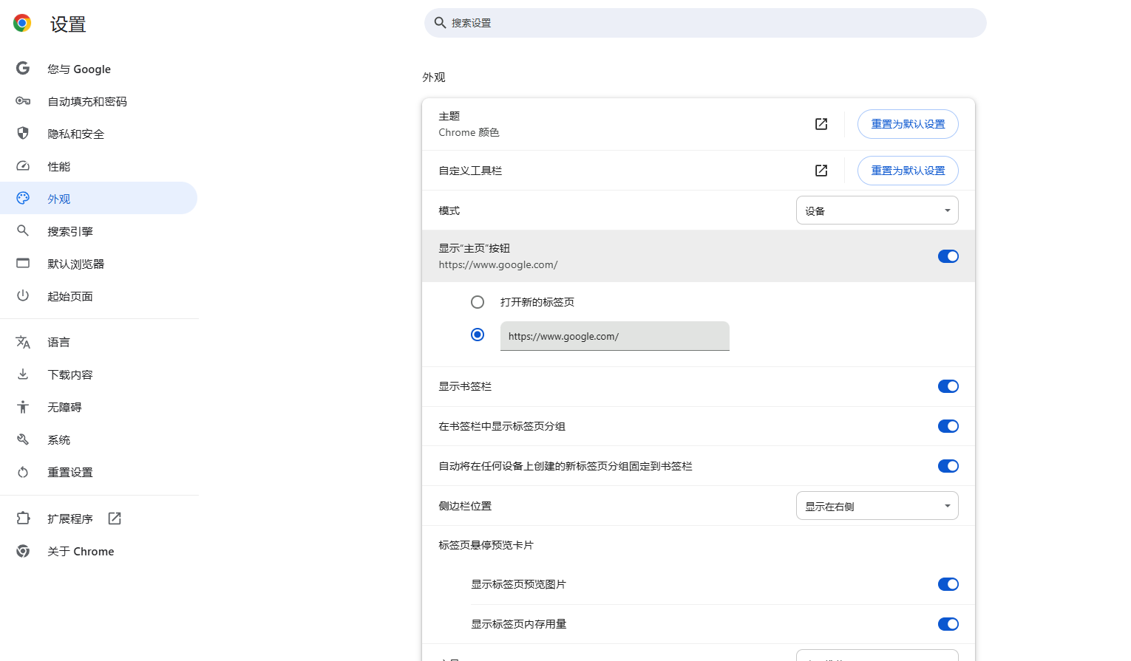
Task: Click the 搜索设置 search field
Action: pyautogui.click(x=705, y=23)
